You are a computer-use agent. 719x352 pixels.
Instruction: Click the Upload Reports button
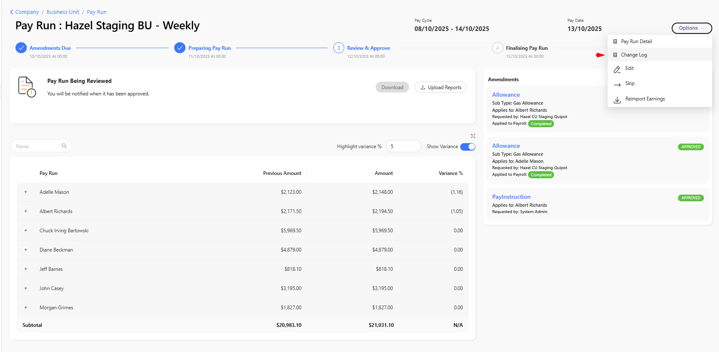441,87
